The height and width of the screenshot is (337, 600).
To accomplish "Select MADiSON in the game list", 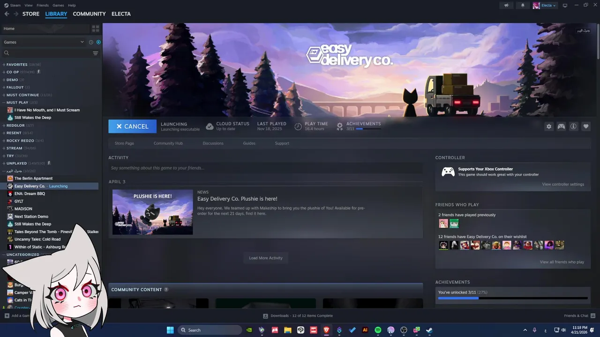I will pos(23,209).
